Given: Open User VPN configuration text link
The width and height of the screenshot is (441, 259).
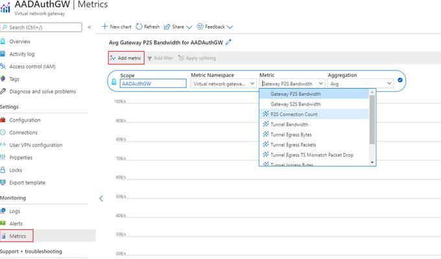Looking at the screenshot, I should tap(36, 145).
